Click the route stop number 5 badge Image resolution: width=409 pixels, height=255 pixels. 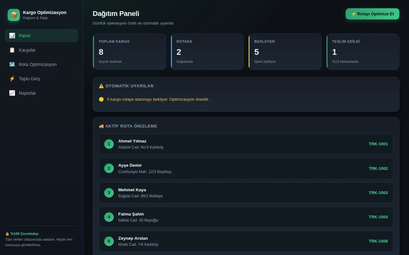(109, 241)
